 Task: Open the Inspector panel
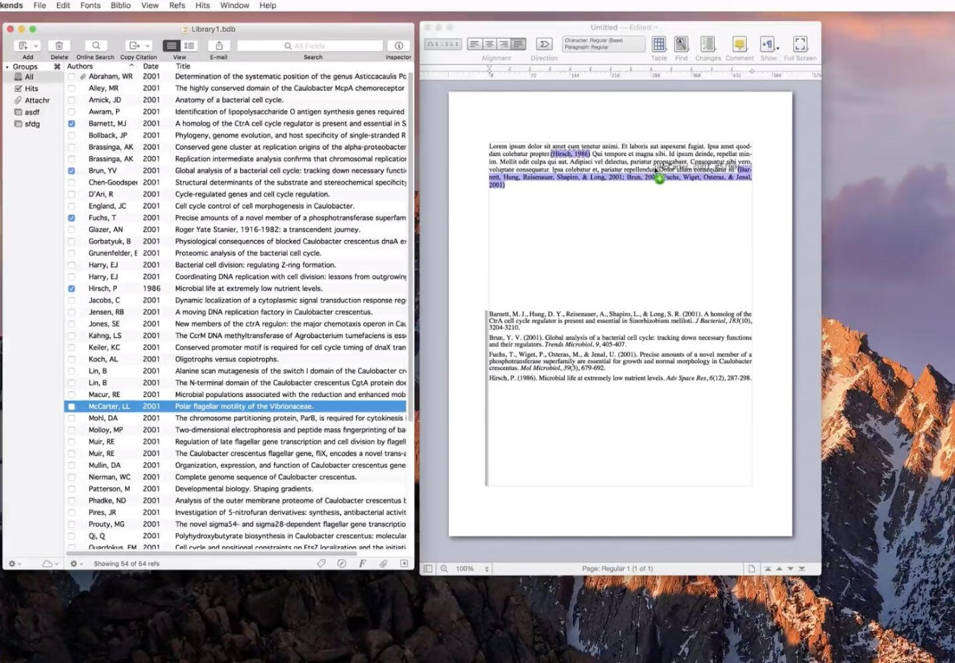pyautogui.click(x=399, y=46)
